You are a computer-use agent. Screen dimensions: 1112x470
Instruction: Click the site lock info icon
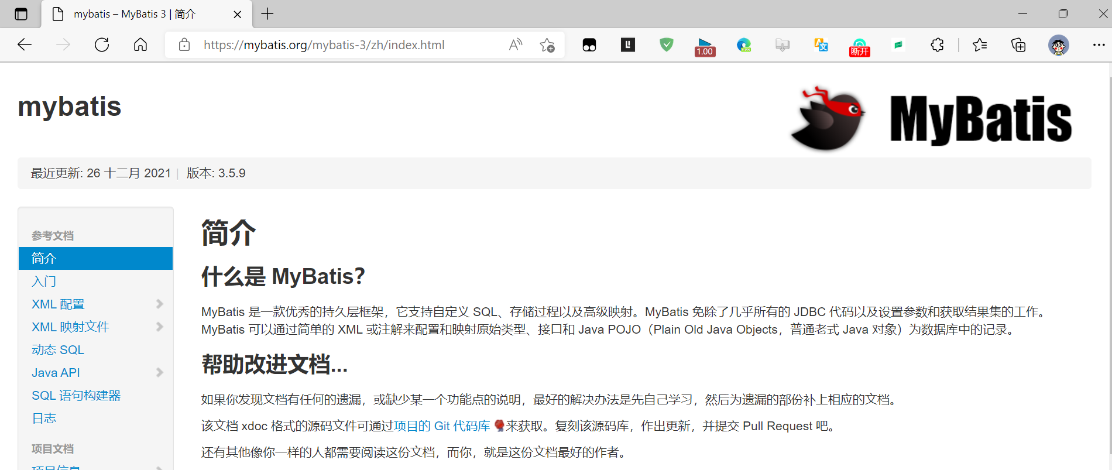[184, 44]
